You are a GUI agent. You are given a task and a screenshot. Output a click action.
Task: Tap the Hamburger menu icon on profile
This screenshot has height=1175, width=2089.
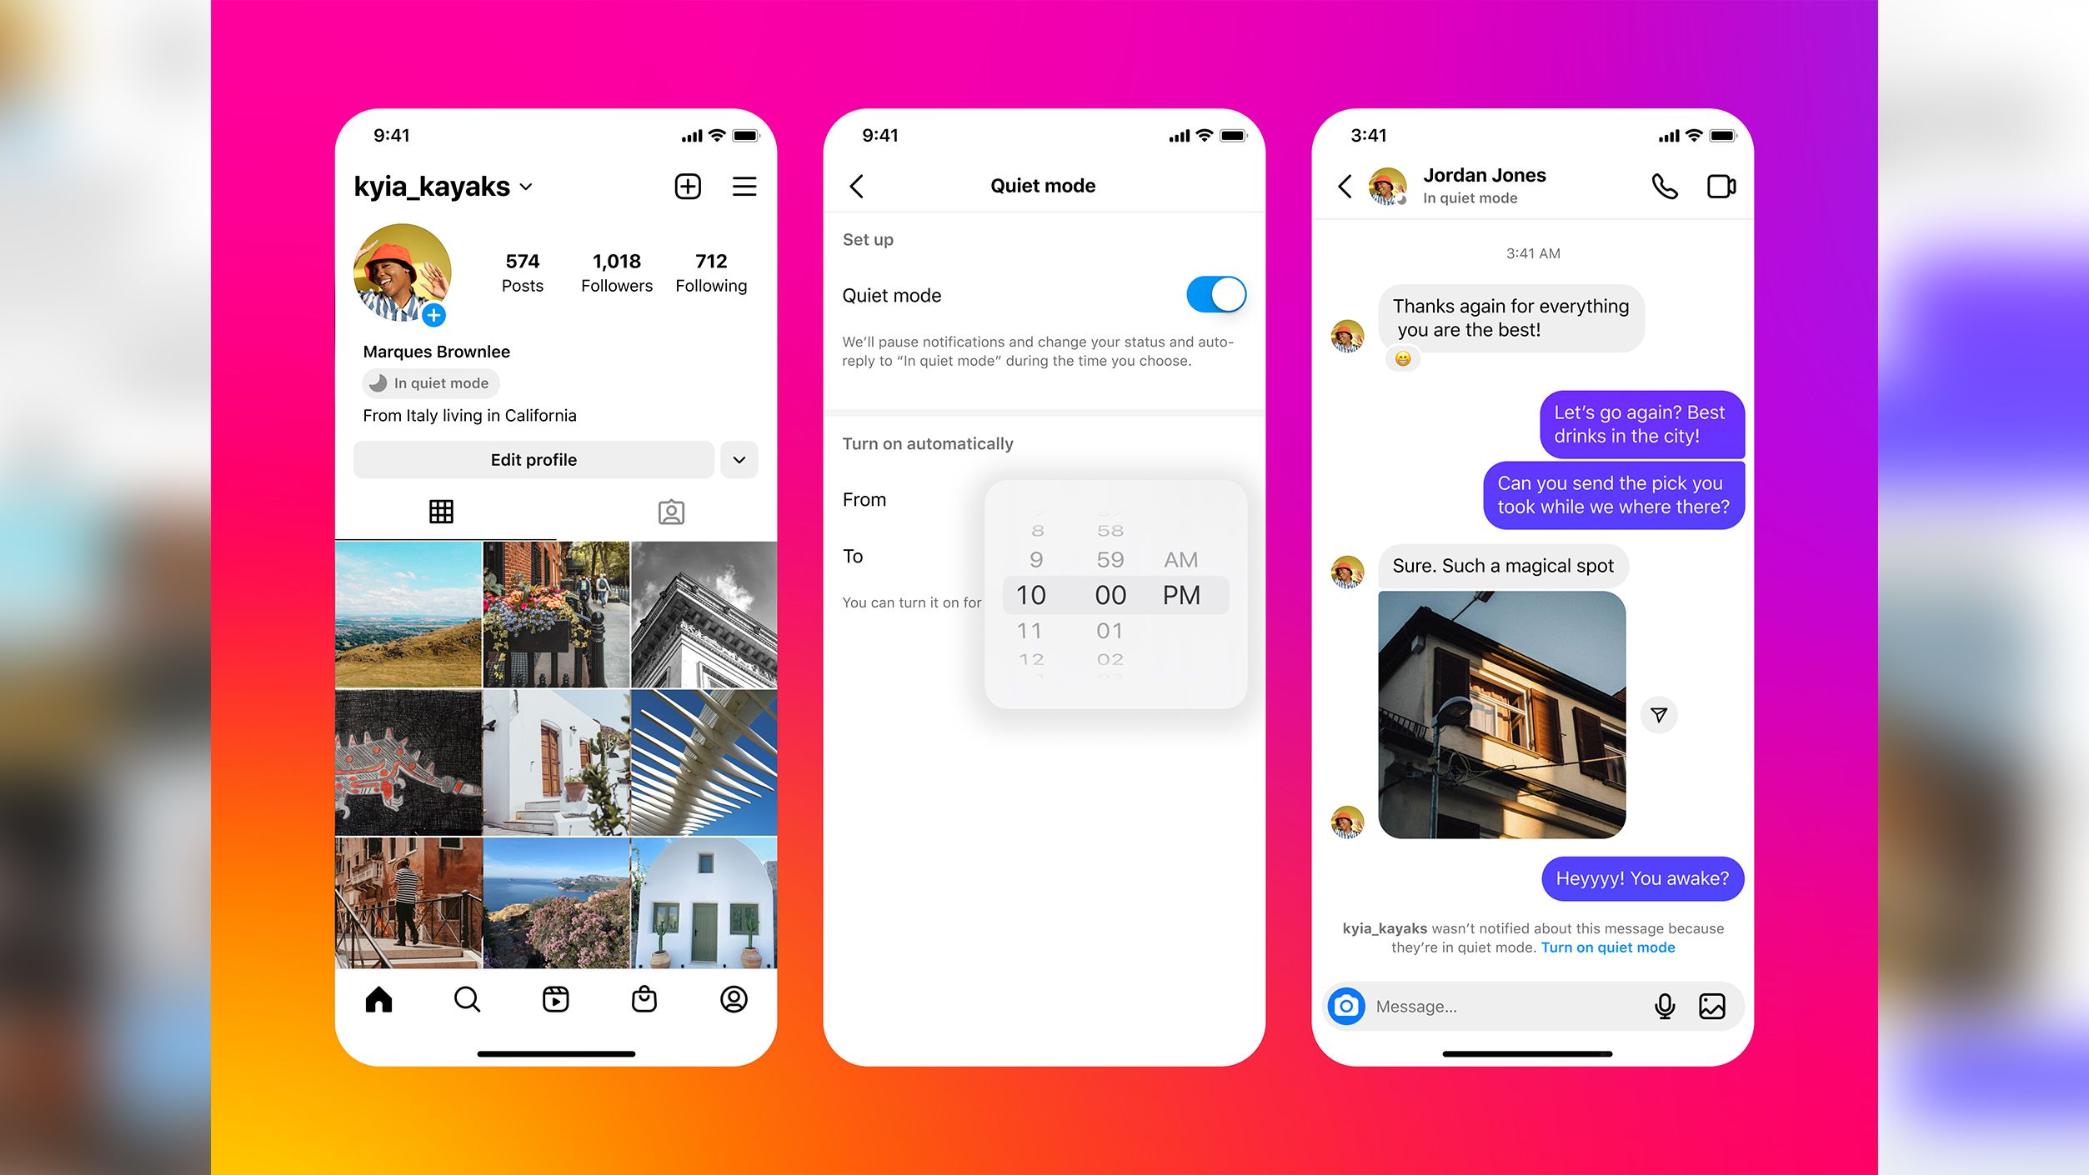tap(744, 187)
